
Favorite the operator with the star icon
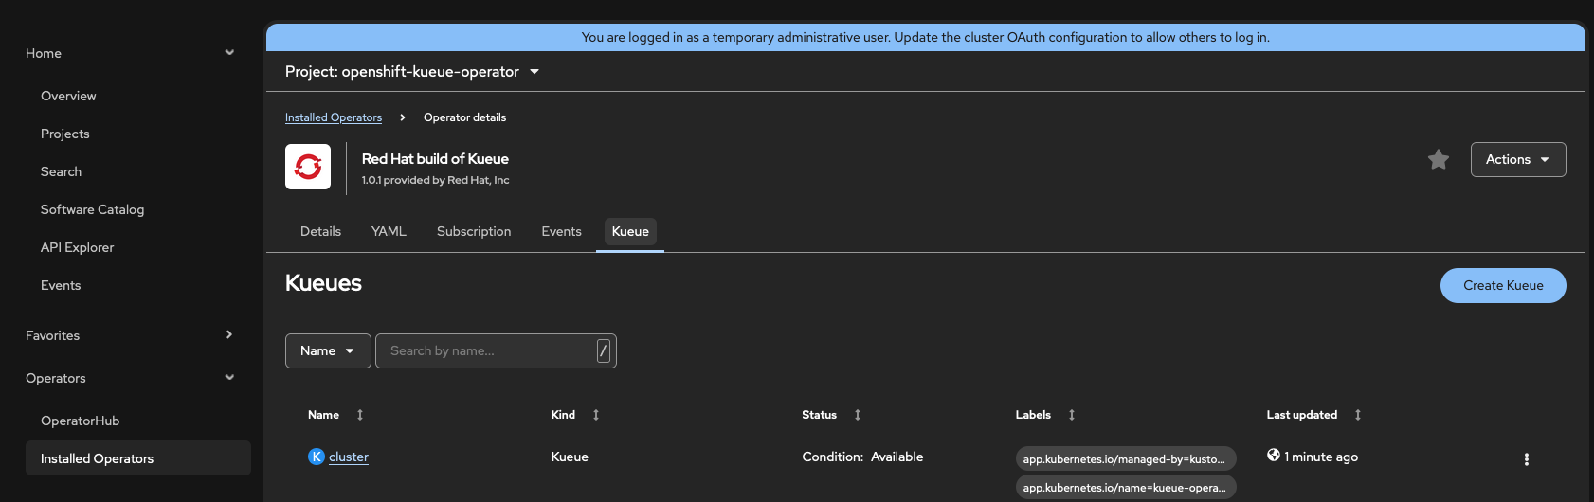[x=1438, y=160]
